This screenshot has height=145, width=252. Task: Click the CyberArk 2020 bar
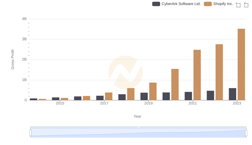point(166,96)
